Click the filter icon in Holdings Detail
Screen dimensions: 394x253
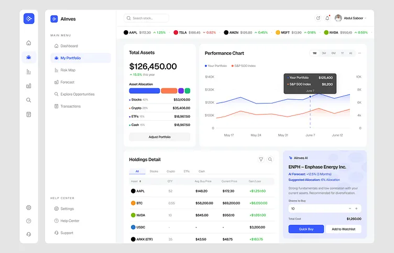click(261, 159)
